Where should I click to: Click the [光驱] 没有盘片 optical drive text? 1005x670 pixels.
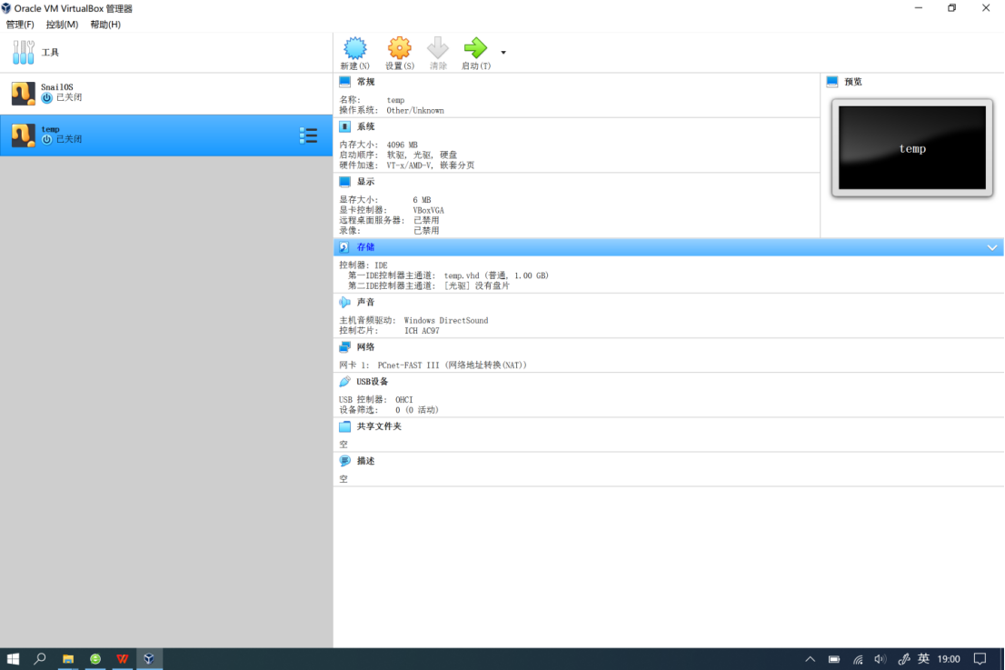pyautogui.click(x=477, y=286)
